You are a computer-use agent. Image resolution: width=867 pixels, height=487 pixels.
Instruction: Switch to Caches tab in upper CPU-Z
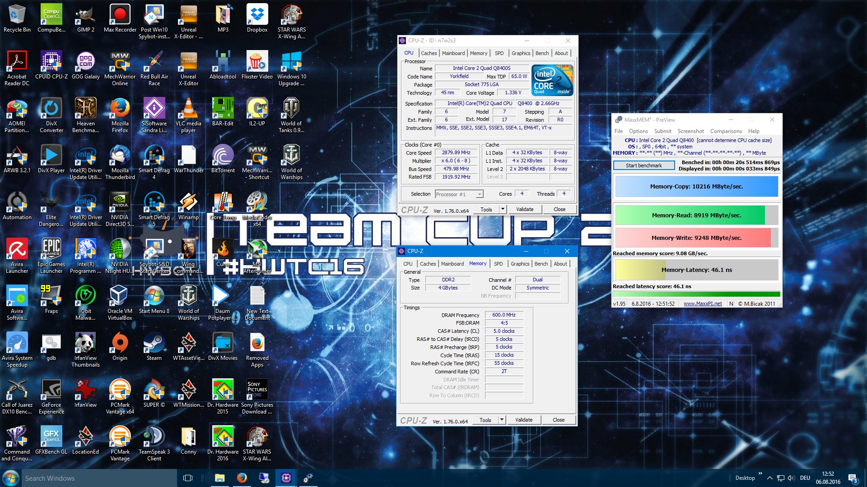coord(429,53)
